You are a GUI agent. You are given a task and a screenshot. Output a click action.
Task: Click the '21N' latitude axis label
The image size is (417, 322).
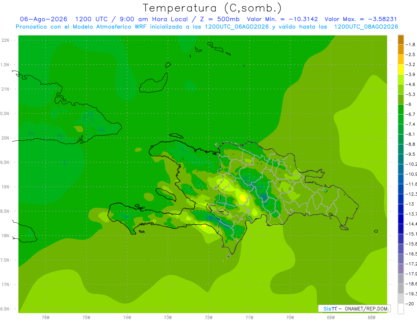(x=5, y=89)
